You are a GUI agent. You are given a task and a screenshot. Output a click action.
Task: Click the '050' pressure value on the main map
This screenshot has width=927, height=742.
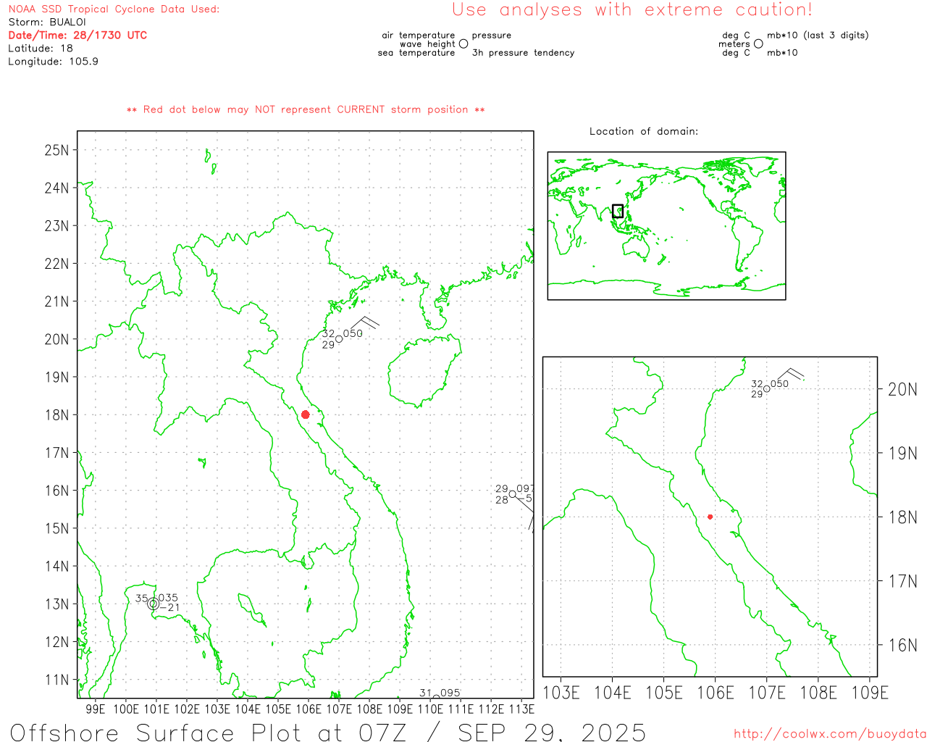click(x=353, y=334)
